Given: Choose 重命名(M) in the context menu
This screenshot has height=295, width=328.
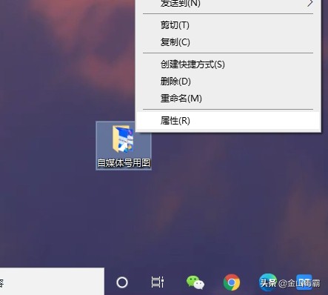Looking at the screenshot, I should tap(228, 99).
